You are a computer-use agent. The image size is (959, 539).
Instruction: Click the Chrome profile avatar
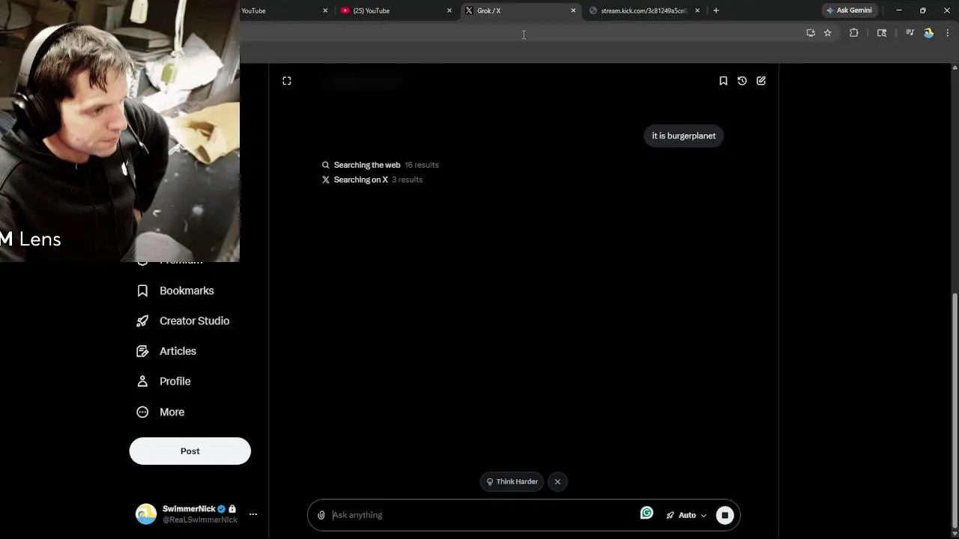click(x=929, y=33)
